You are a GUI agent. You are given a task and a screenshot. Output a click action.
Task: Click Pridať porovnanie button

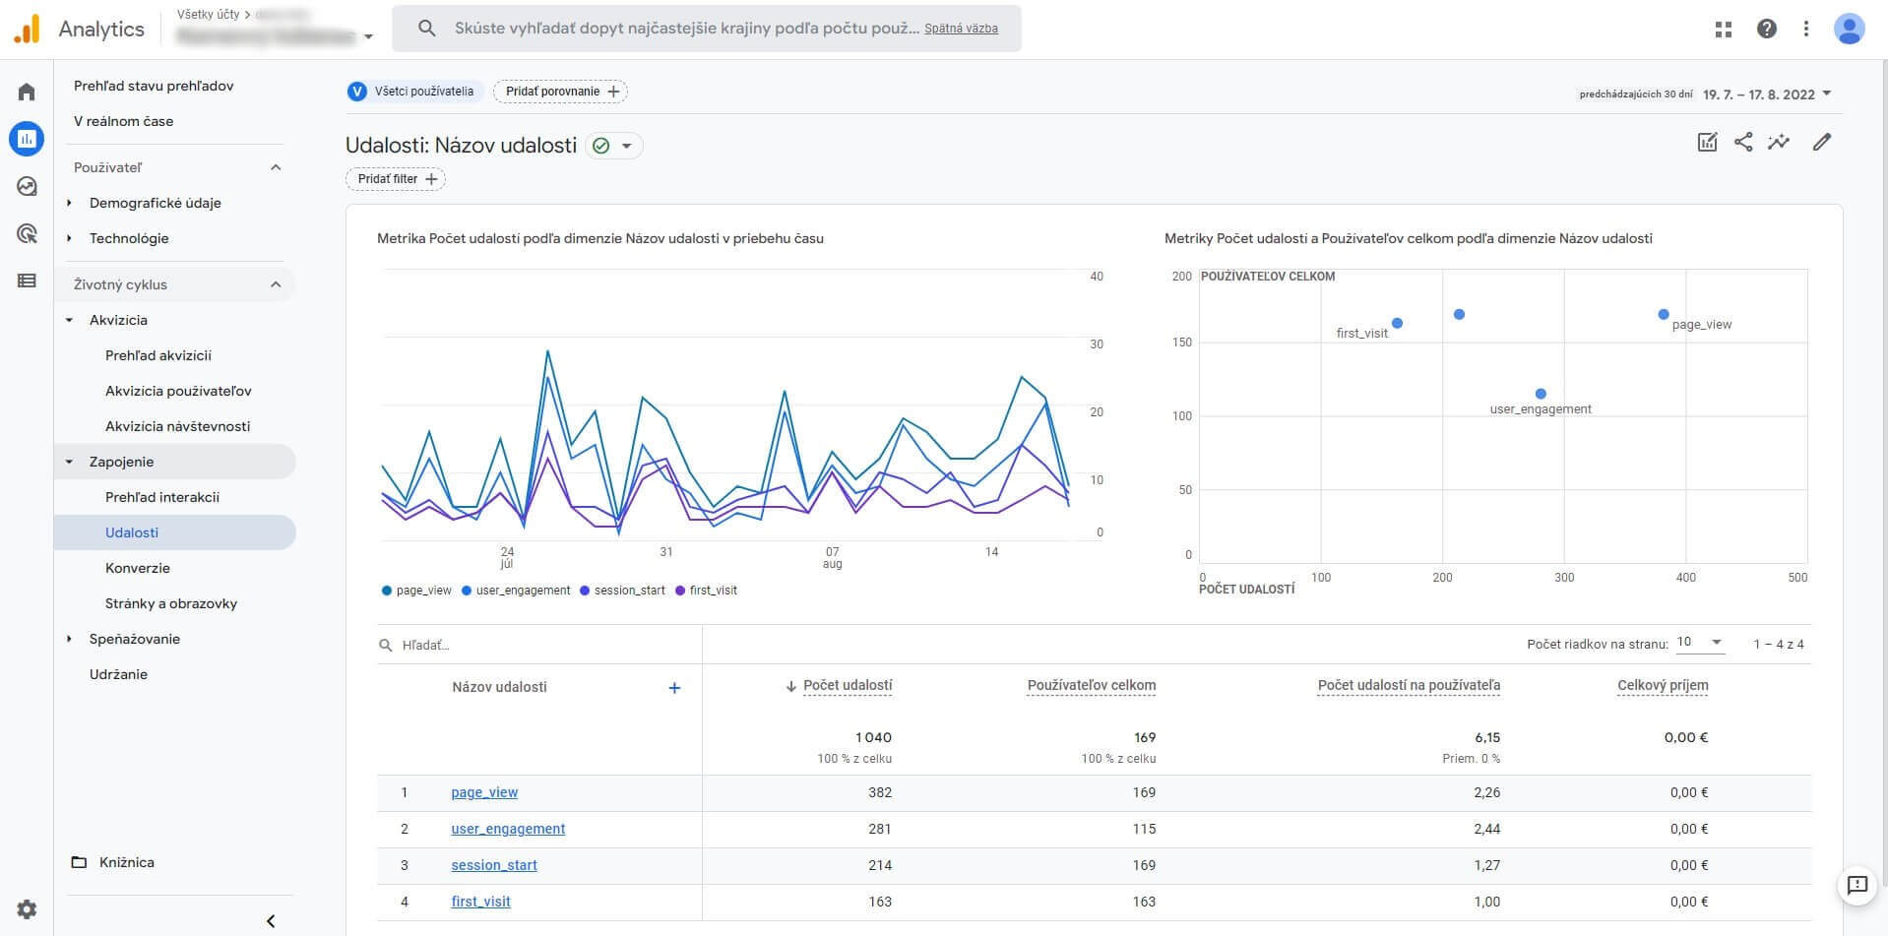[561, 92]
